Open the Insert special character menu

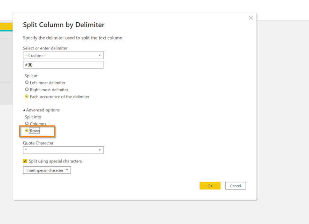pos(47,170)
